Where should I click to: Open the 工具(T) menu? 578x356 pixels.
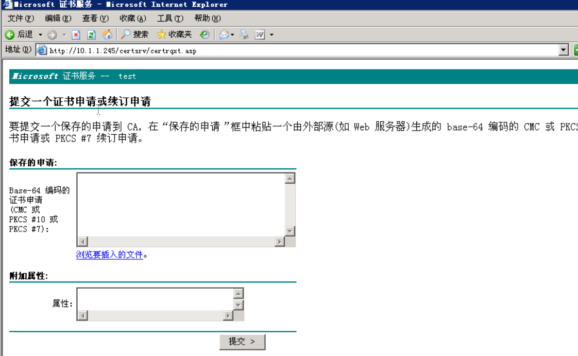point(170,19)
